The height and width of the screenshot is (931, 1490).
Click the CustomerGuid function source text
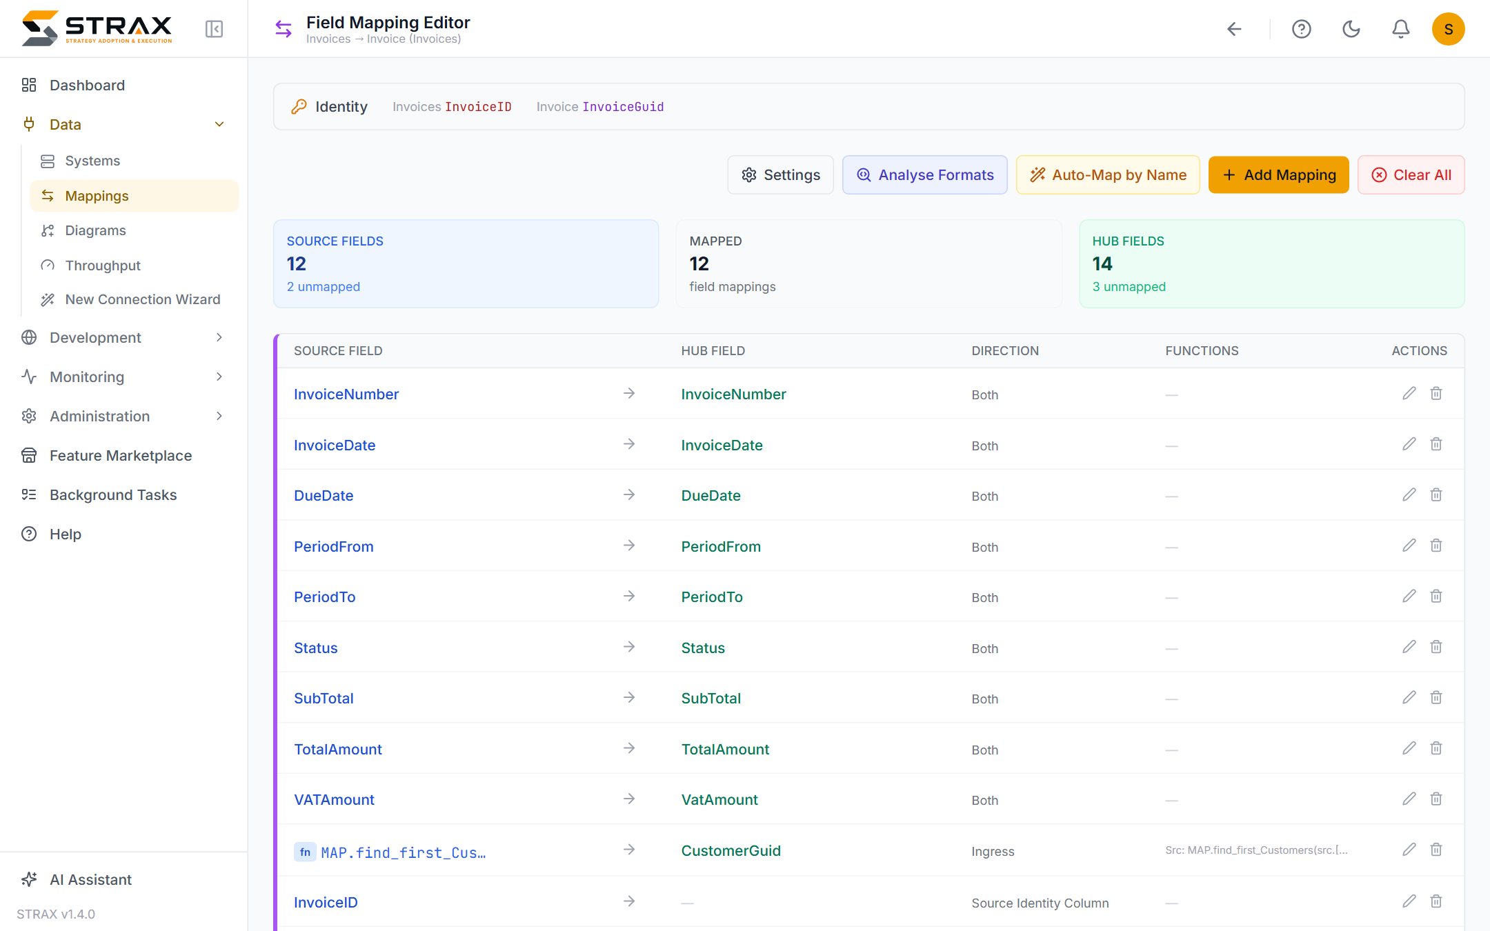(x=1256, y=850)
